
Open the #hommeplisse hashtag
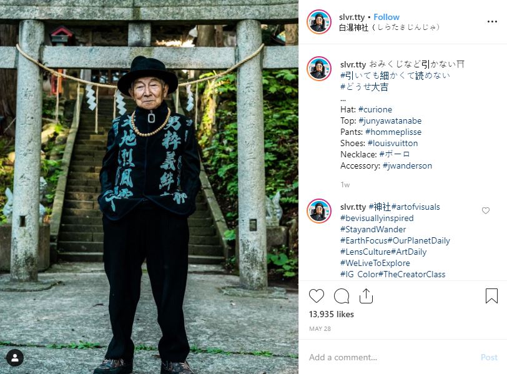tap(393, 132)
